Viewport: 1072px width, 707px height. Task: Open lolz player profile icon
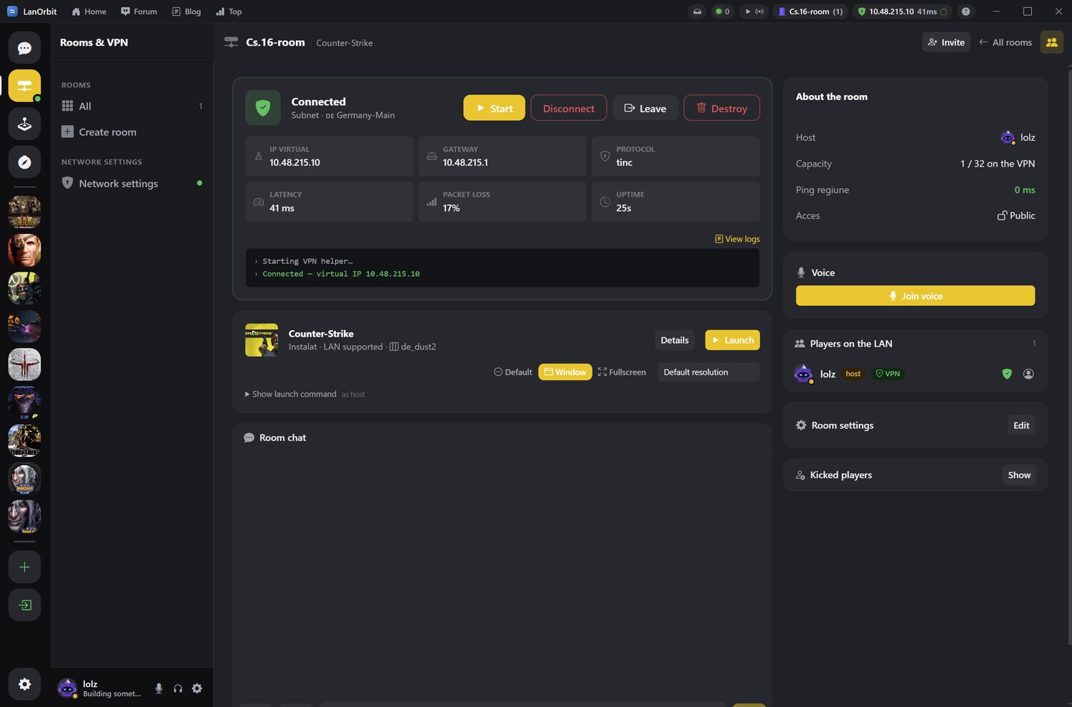[x=1028, y=374]
